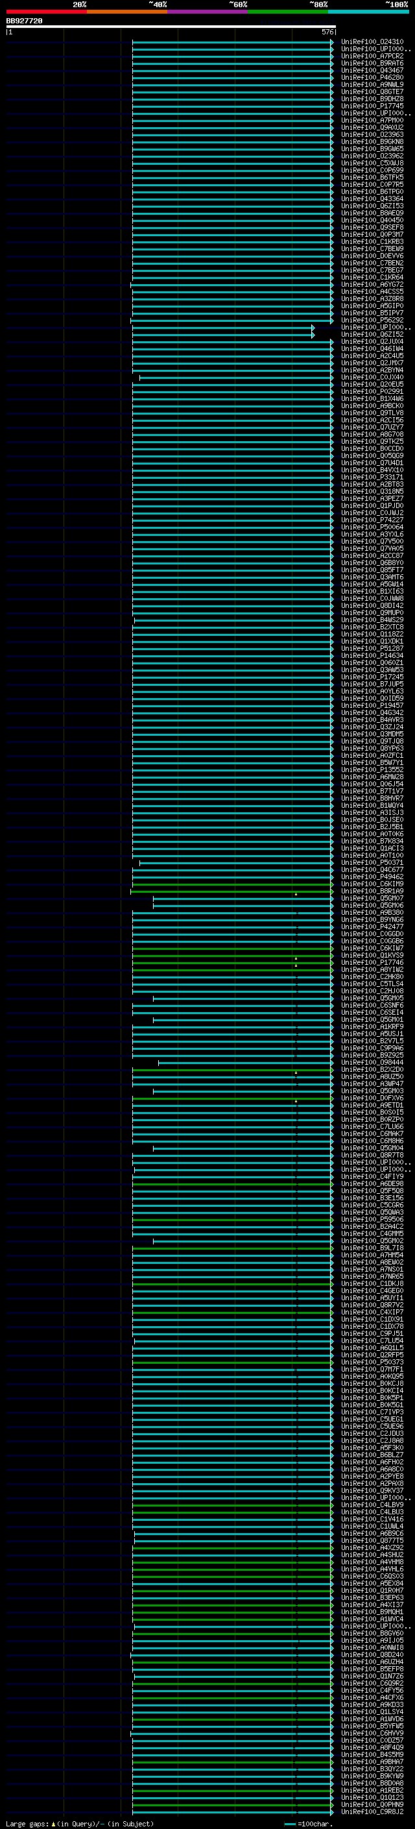Image resolution: width=415 pixels, height=1829 pixels.
Task: Click hit label UniRef100_P17745
Action: coord(372,106)
